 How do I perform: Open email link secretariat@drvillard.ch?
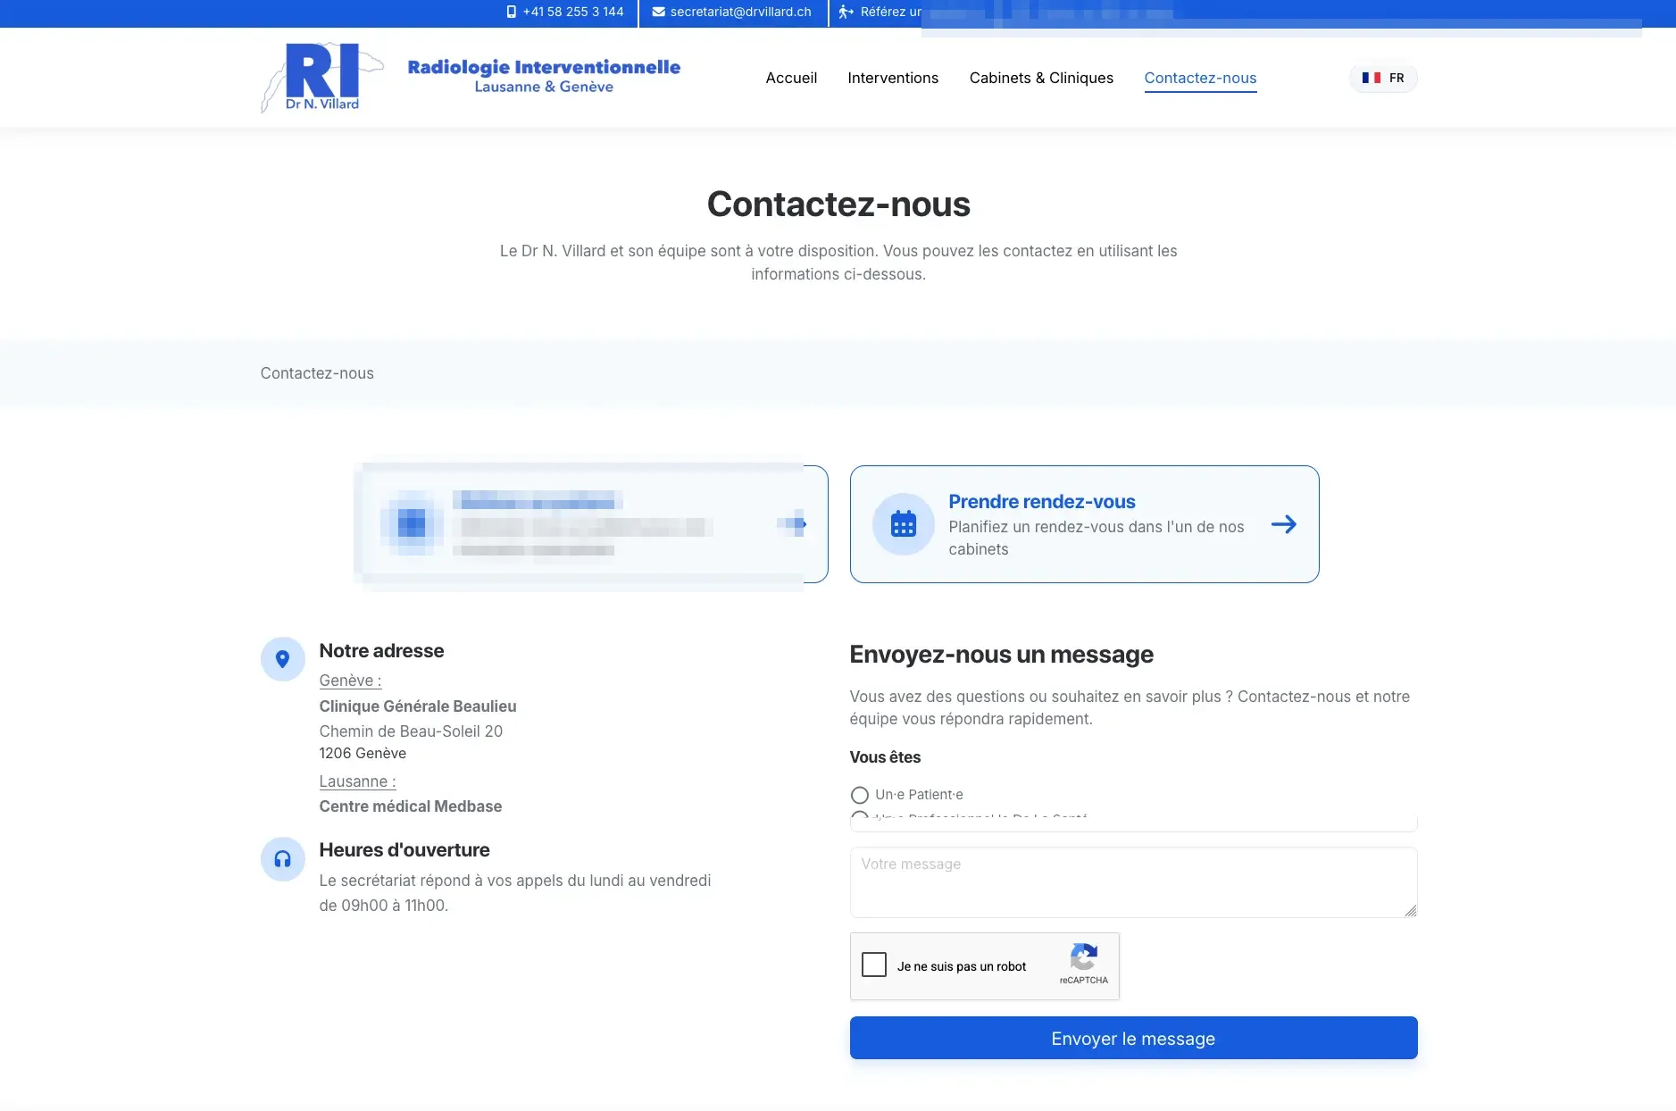tap(741, 12)
